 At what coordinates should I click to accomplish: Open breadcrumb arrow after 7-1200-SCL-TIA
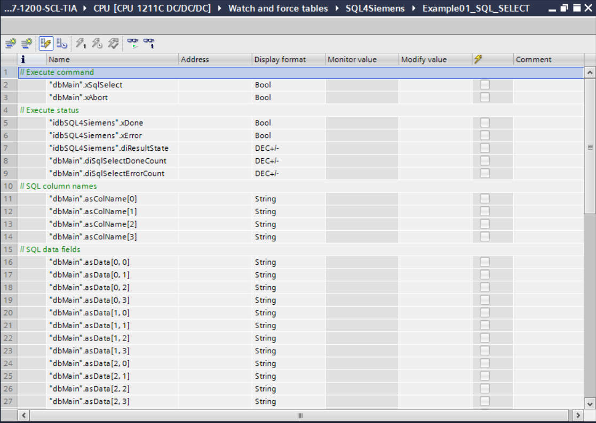tap(85, 9)
